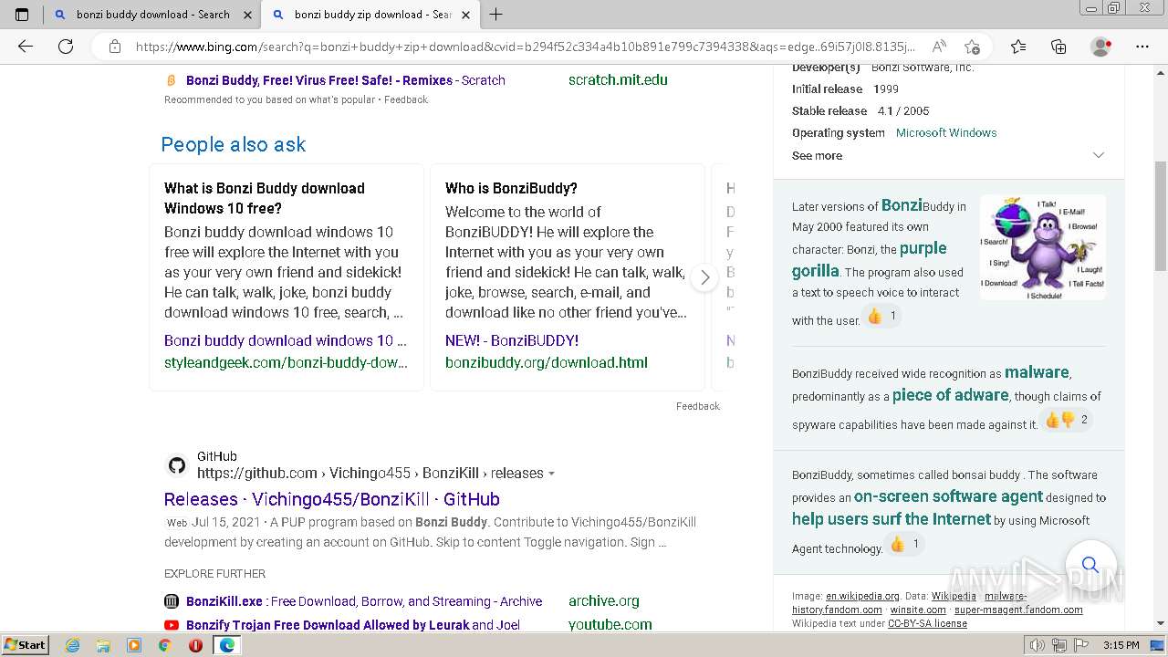Open BonziKill.exe archive download link
The image size is (1168, 657).
click(364, 601)
